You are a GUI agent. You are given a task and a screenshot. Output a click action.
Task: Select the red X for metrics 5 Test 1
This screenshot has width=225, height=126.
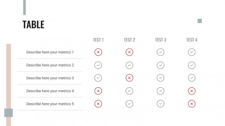pyautogui.click(x=98, y=104)
